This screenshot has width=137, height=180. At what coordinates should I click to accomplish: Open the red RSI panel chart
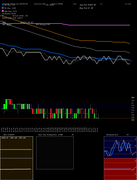pyautogui.click(x=120, y=169)
